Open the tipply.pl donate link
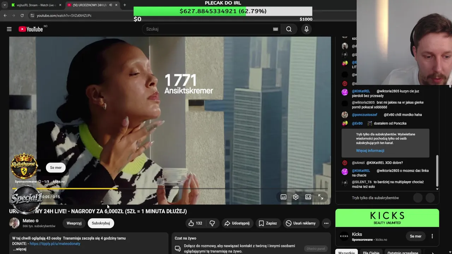Screen dimensions: 452x254 [55, 244]
